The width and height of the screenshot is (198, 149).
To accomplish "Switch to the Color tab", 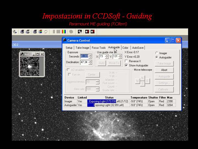I will [x=125, y=48].
